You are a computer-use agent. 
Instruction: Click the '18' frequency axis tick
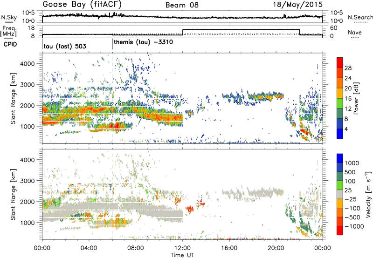click(31, 28)
